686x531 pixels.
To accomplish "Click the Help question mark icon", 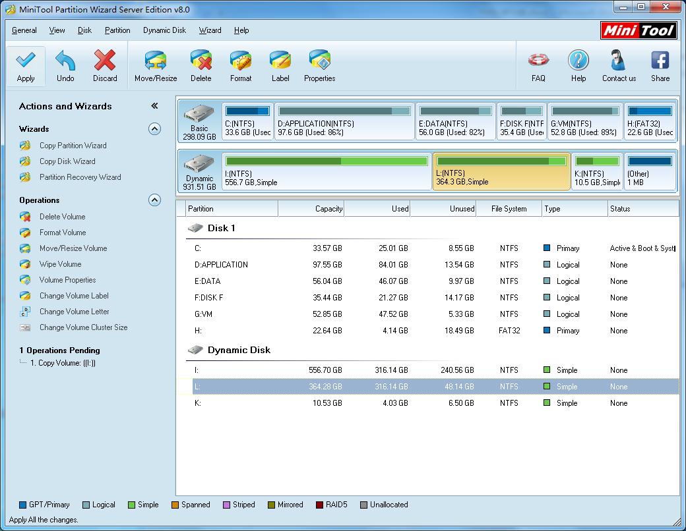I will (578, 60).
